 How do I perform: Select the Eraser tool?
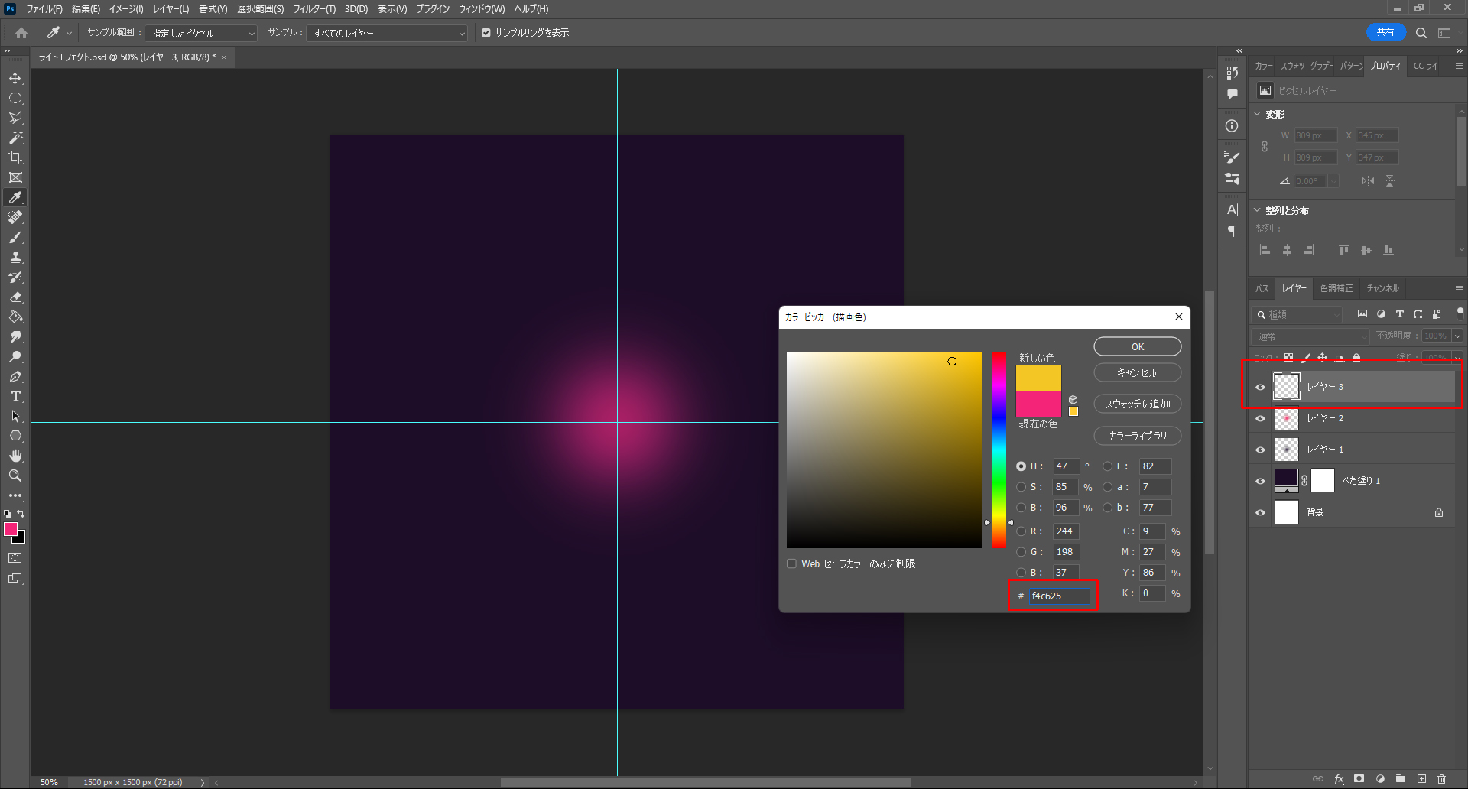15,297
